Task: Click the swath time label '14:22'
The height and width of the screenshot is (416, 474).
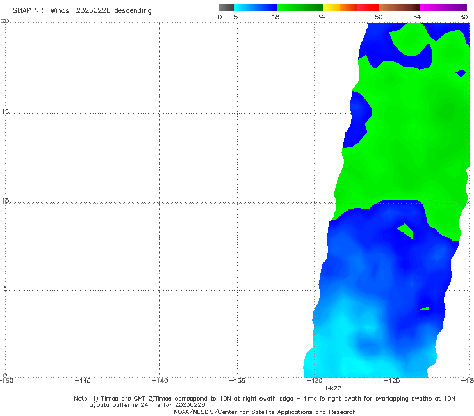Action: coord(332,388)
